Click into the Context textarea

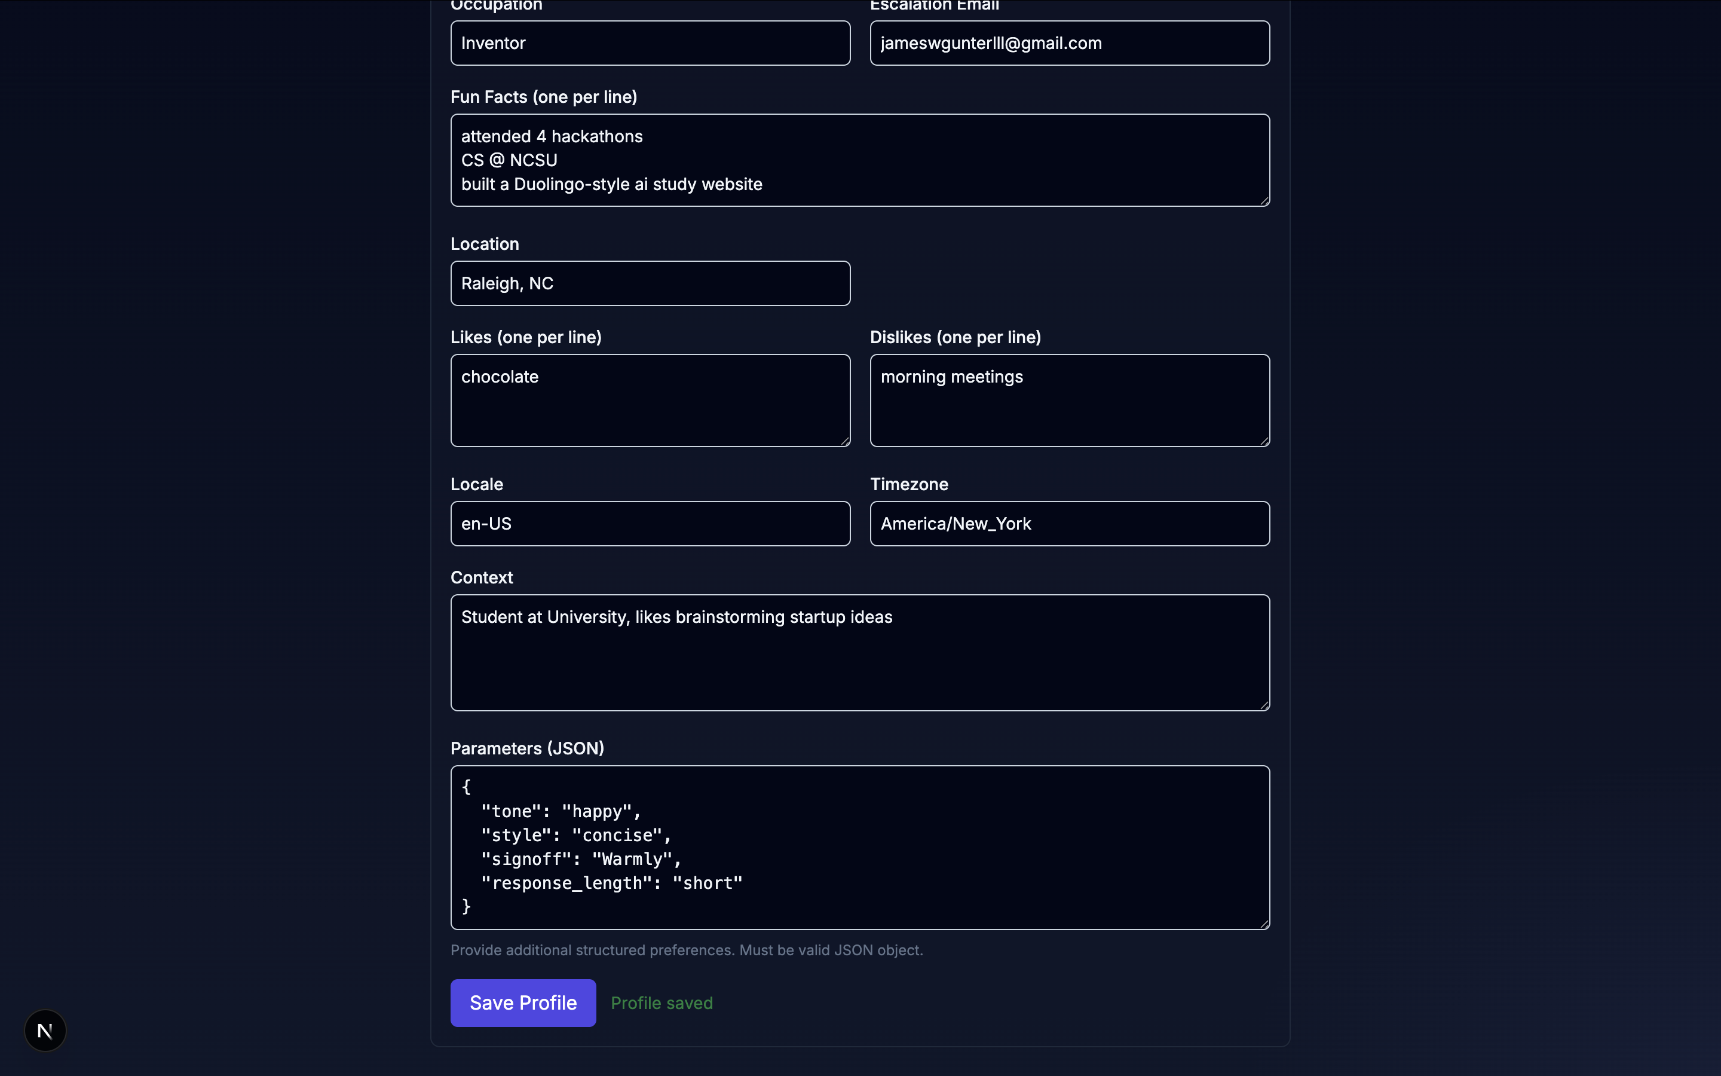859,653
